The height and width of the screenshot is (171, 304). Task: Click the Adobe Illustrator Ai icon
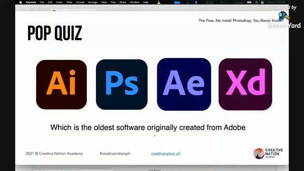(x=61, y=85)
